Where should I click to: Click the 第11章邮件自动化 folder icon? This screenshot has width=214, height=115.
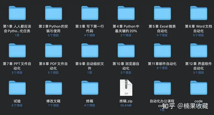[x=162, y=50]
